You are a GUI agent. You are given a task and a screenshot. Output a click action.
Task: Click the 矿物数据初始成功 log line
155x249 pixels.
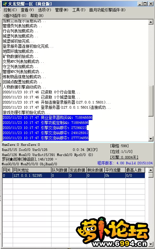coord(20,57)
